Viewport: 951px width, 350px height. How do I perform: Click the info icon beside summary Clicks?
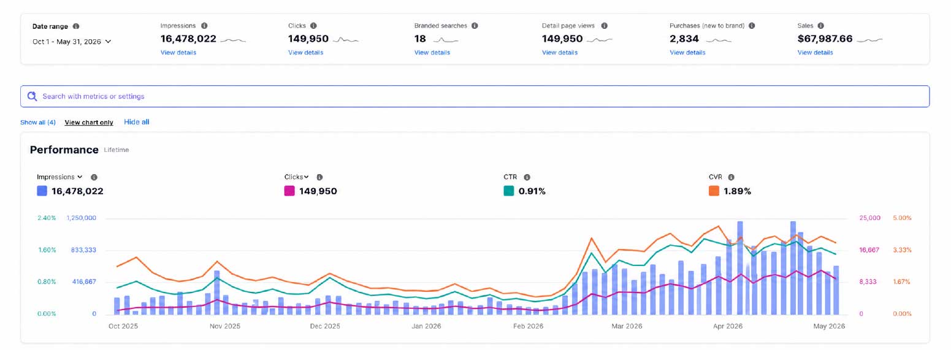tap(313, 26)
